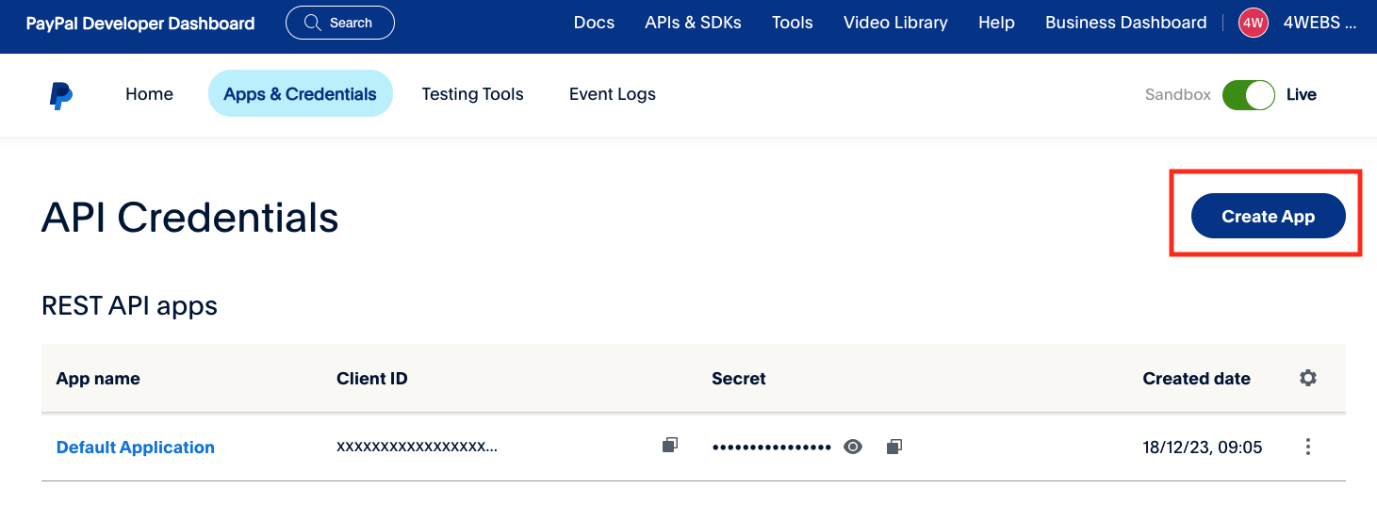The height and width of the screenshot is (521, 1377).
Task: Copy the Client ID for Default Application
Action: [670, 446]
